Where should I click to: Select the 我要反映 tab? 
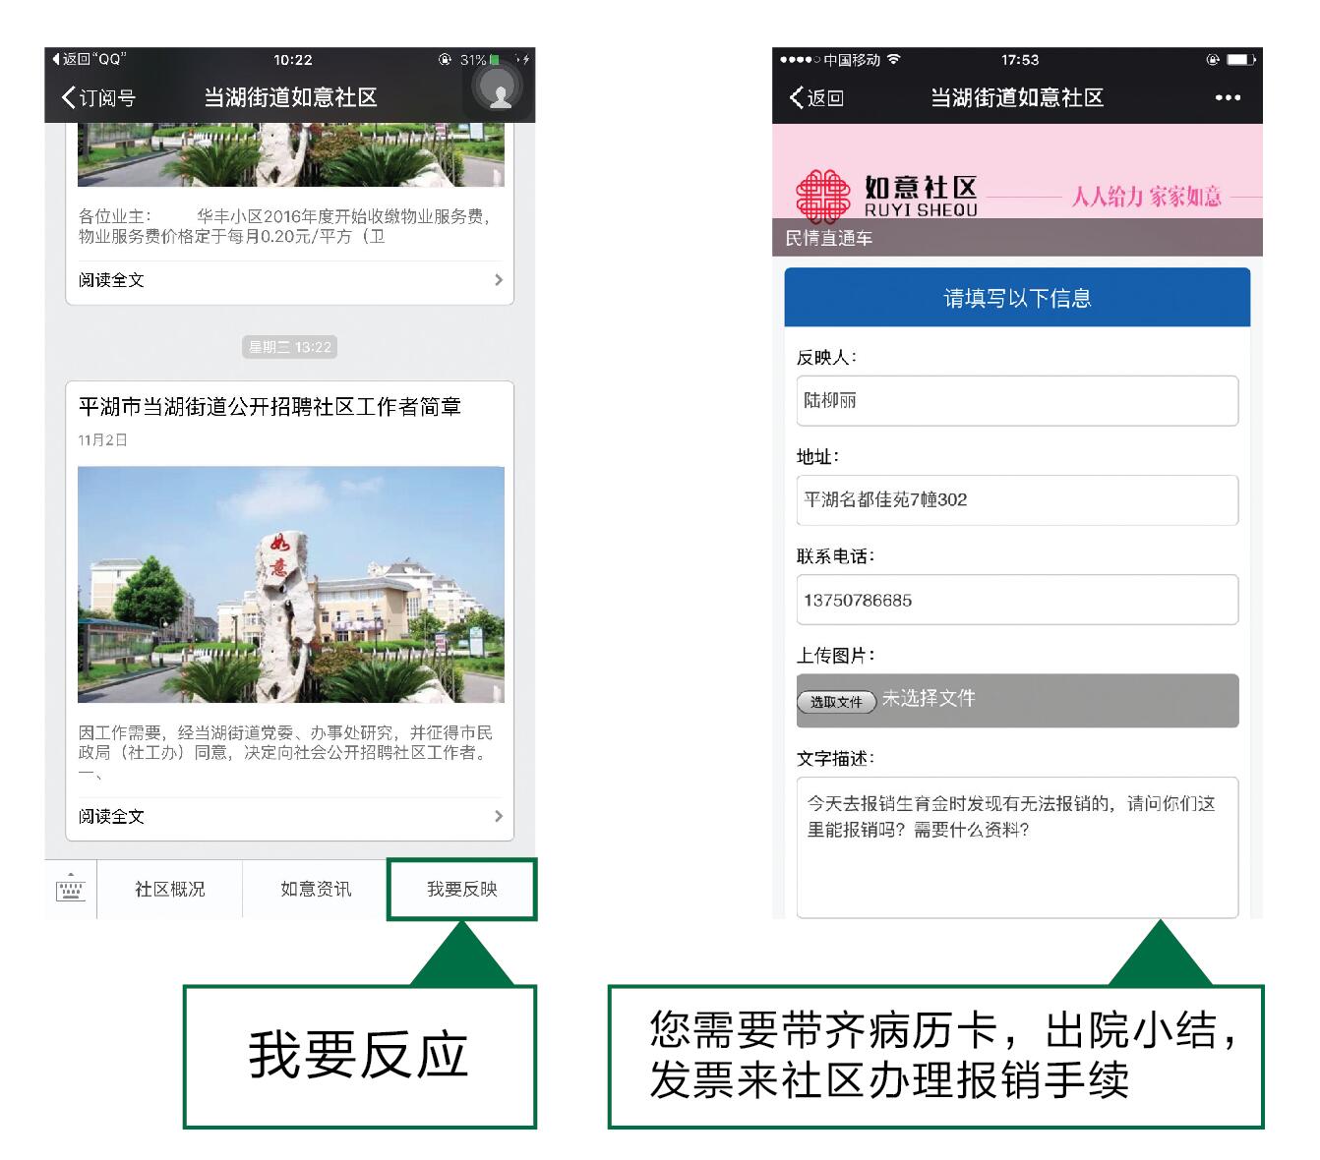pos(462,888)
